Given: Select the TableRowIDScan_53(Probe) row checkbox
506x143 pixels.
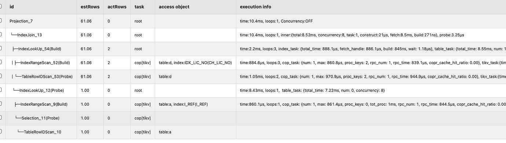Looking at the screenshot, I should coord(1,77).
